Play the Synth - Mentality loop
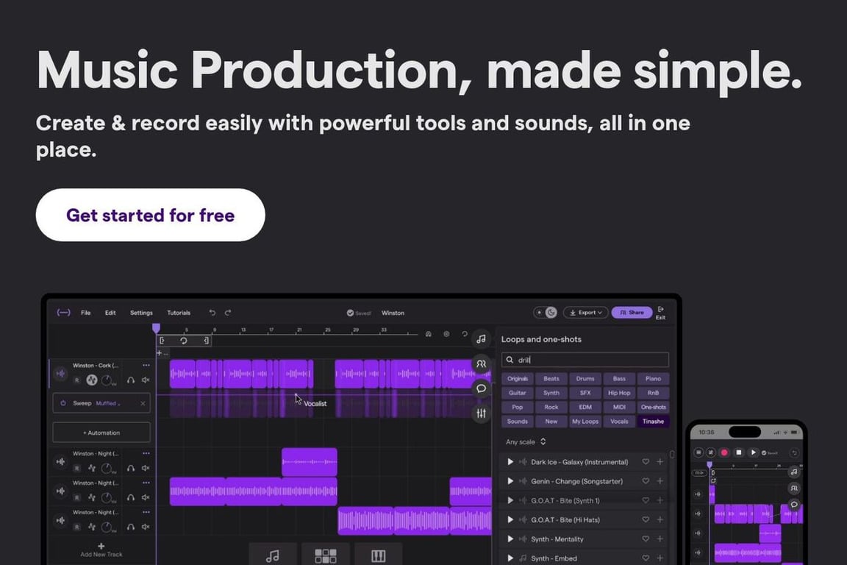 click(510, 539)
